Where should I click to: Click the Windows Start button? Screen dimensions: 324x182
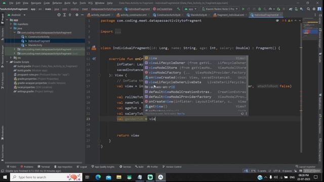[5, 177]
